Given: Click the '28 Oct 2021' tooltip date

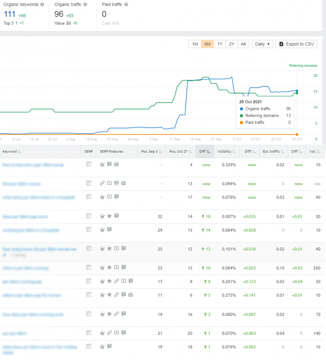Looking at the screenshot, I should pos(250,102).
